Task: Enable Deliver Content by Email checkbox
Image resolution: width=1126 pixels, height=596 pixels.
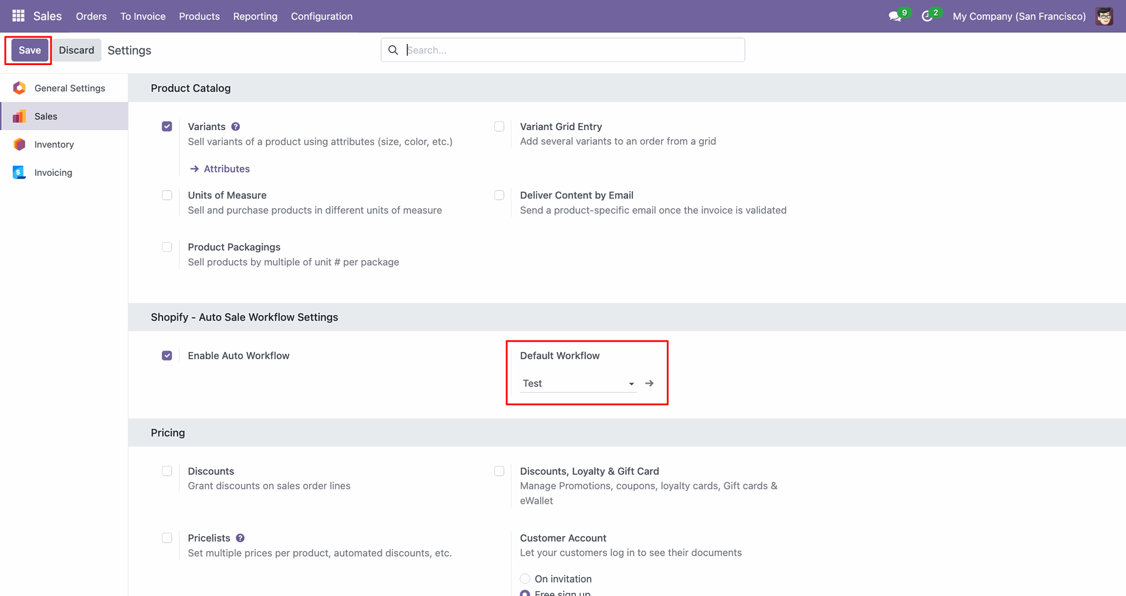Action: coord(499,195)
